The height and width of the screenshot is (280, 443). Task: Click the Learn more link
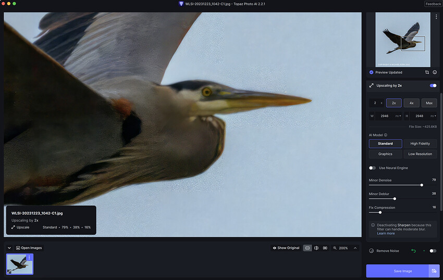[x=386, y=233]
